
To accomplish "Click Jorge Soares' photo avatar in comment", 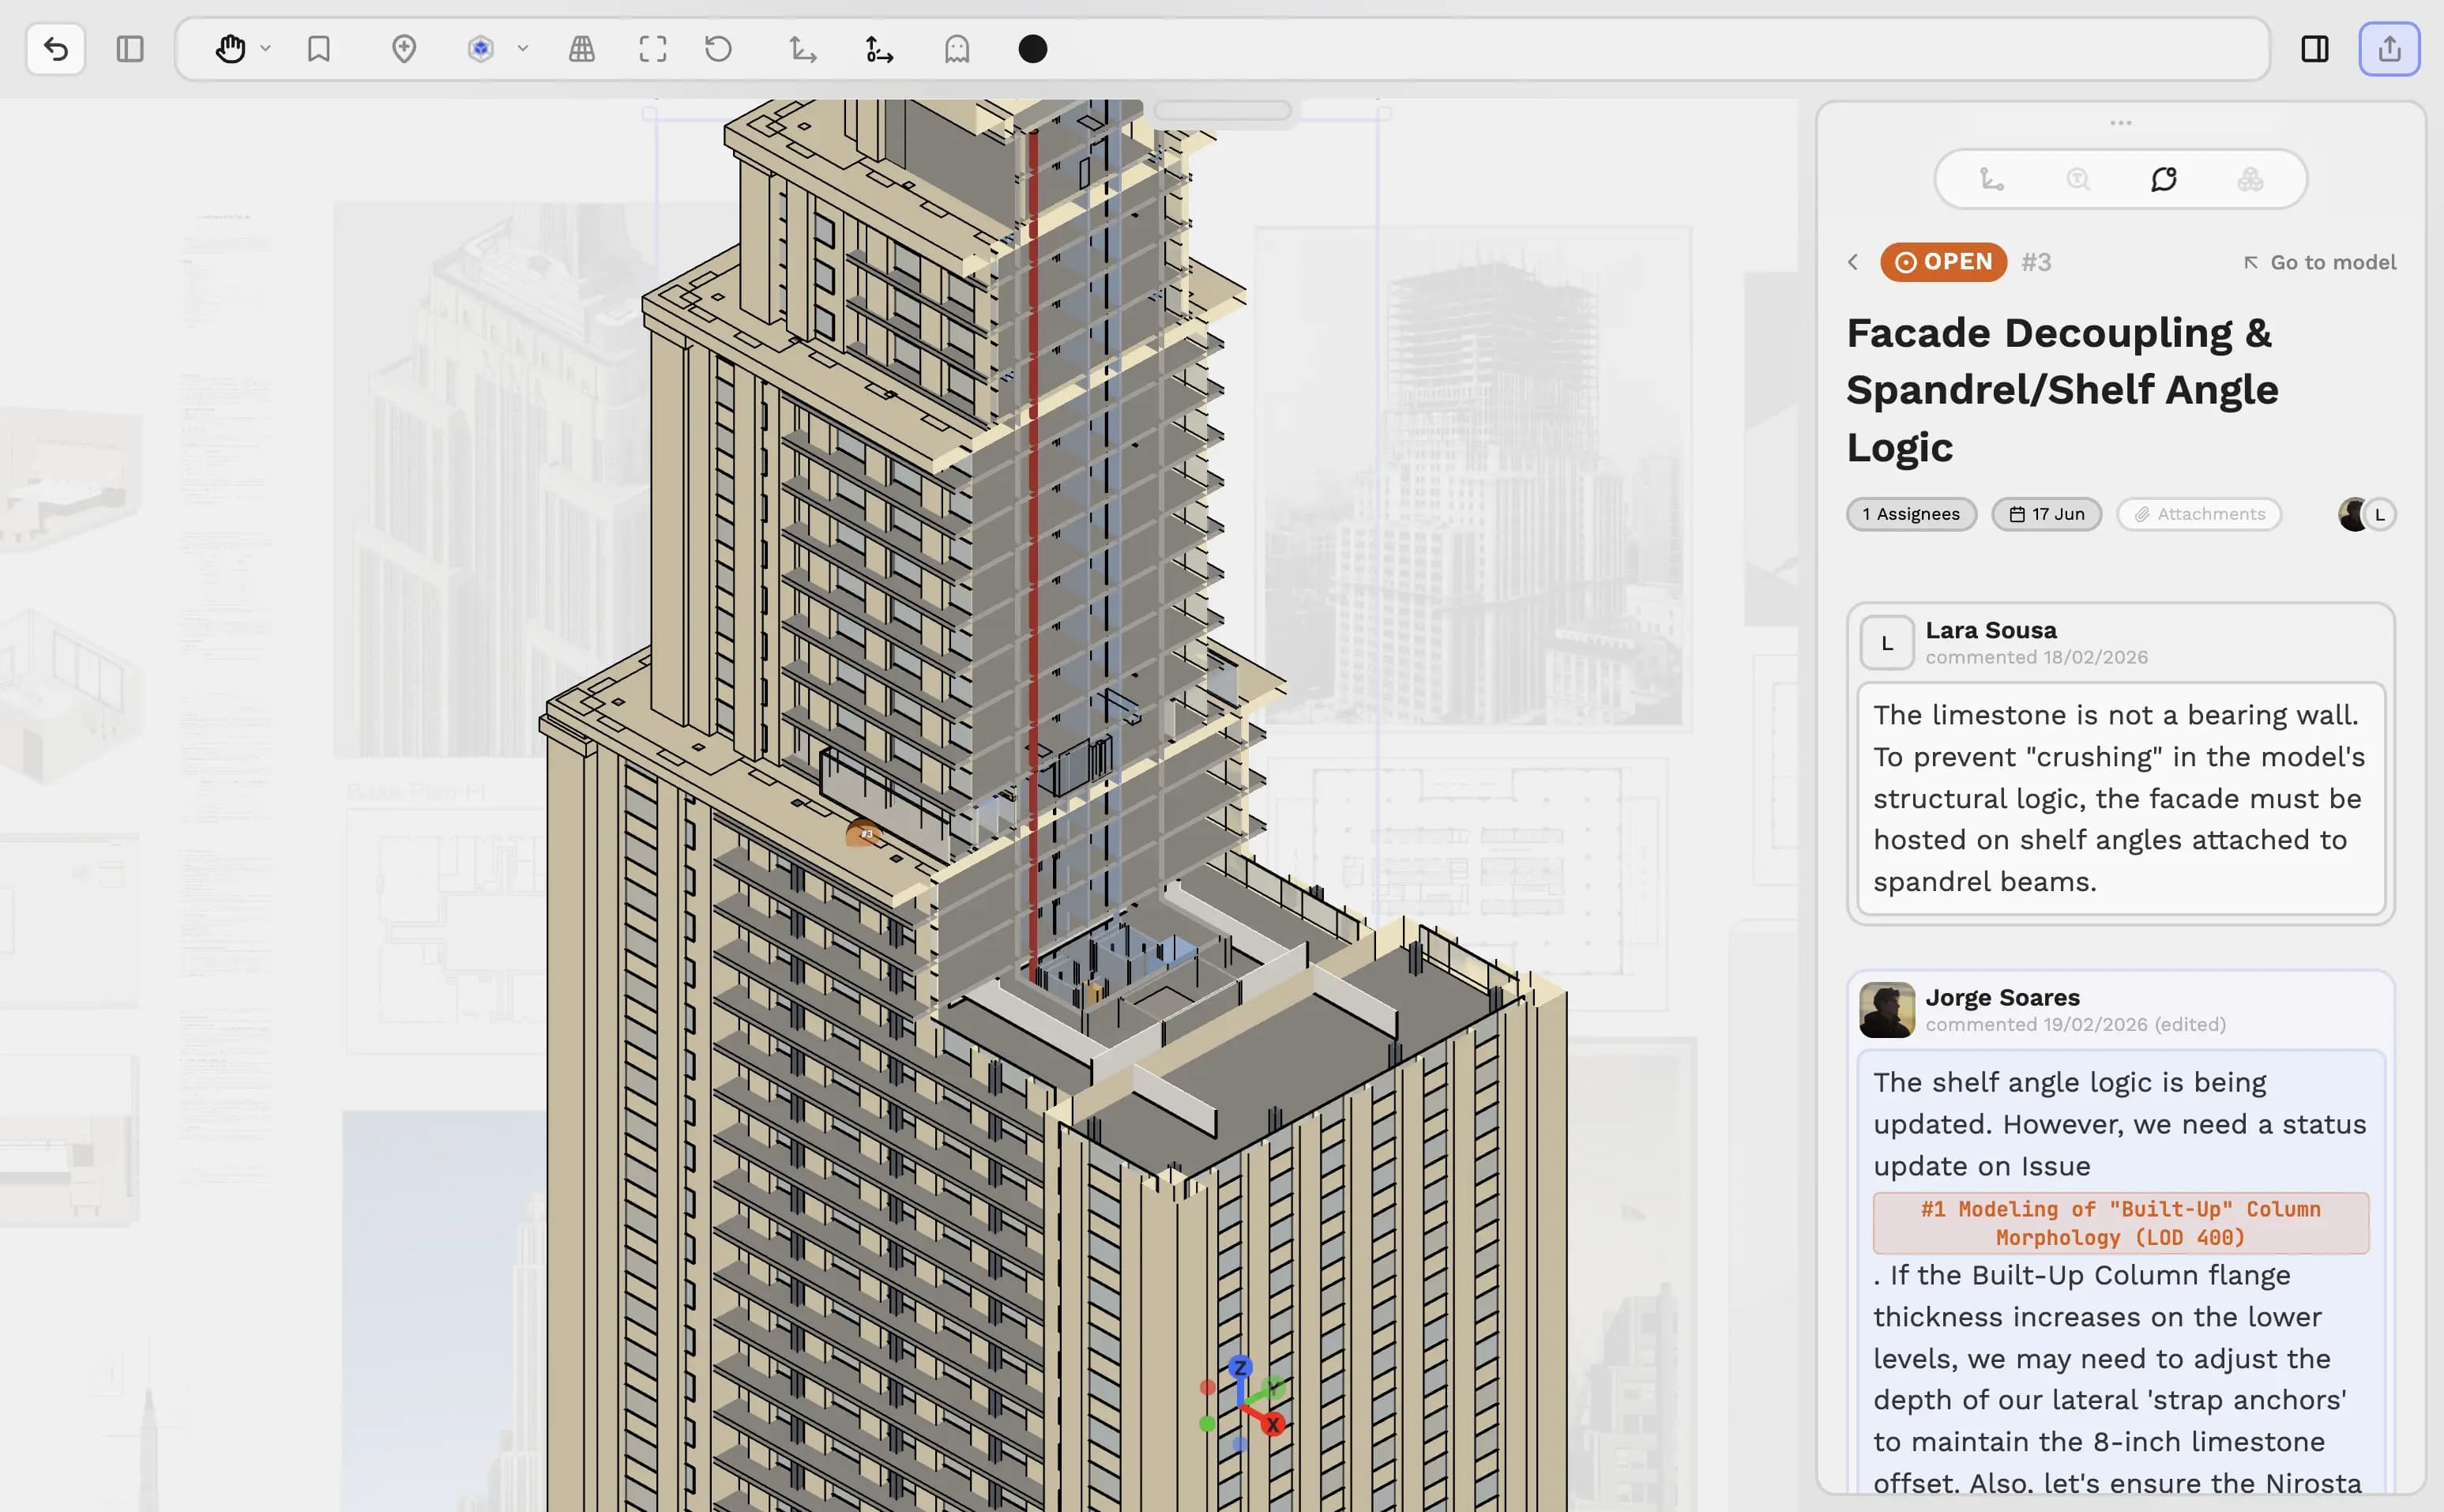I will click(1887, 1010).
